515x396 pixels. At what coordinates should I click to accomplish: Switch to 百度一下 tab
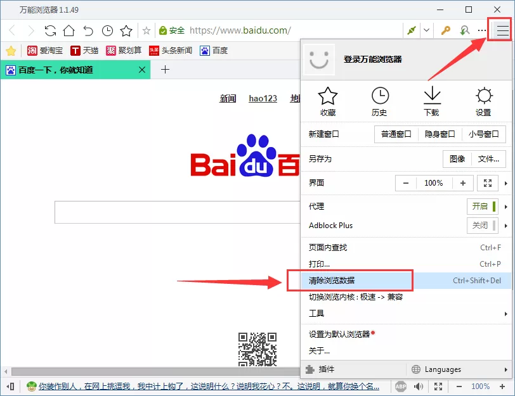[75, 70]
